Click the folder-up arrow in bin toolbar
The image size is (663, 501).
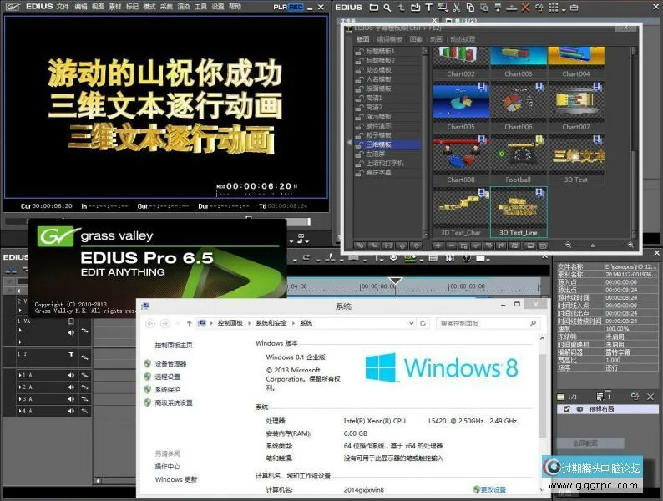click(x=401, y=8)
